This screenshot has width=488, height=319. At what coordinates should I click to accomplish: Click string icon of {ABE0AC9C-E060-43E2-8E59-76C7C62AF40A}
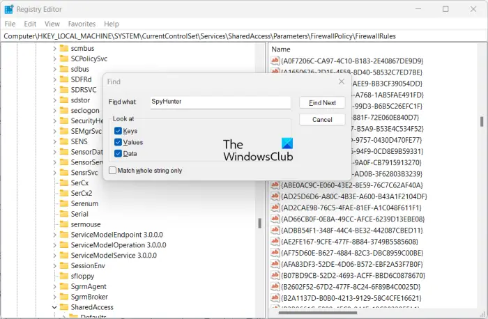275,185
